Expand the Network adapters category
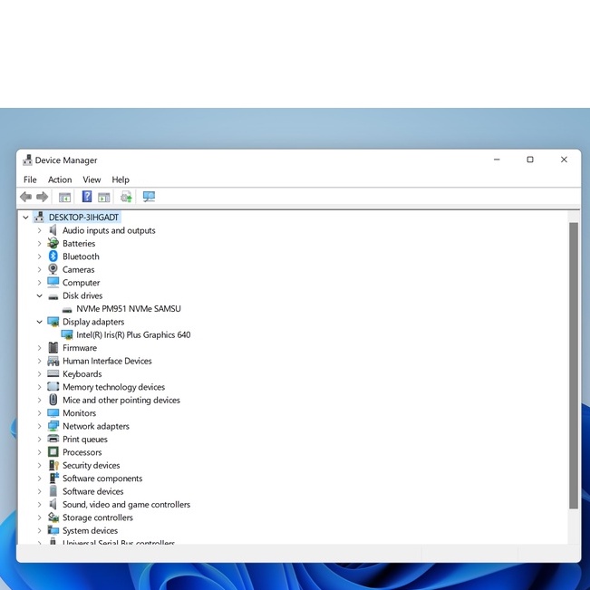 40,426
